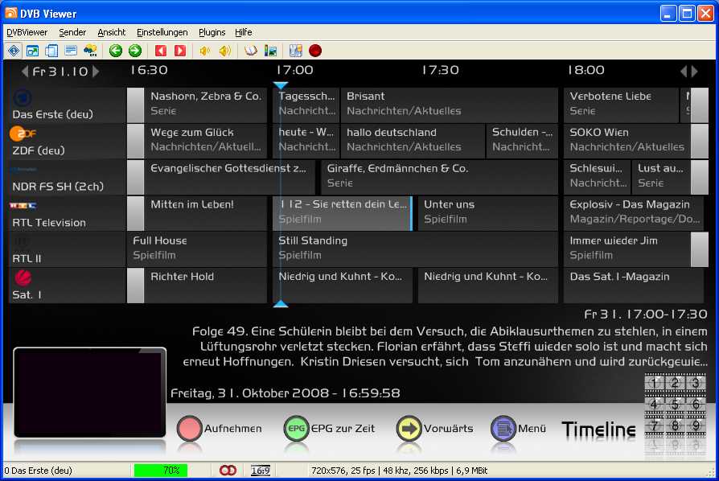The height and width of the screenshot is (481, 719).
Task: Select RTL Television channel row
Action: [x=67, y=214]
